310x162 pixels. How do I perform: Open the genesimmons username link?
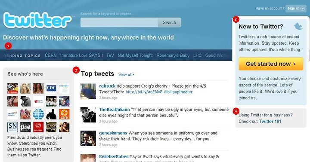(113, 133)
